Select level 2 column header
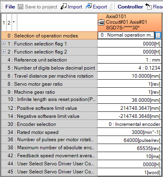Screen dimensions: 163x177 click(9, 22)
